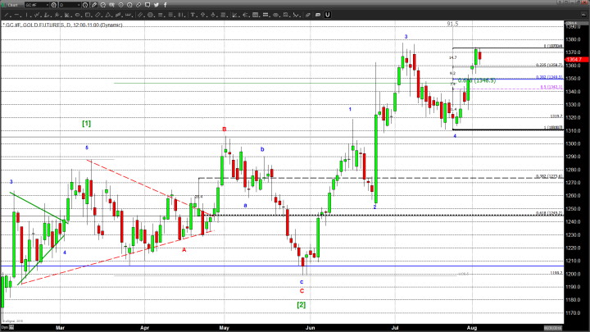Select the Text (T) annotation tool

193,15
